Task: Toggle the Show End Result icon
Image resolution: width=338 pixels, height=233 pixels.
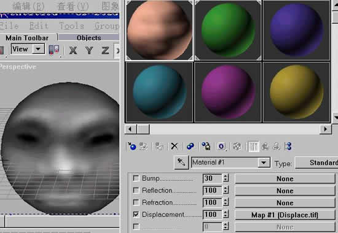Action: click(x=253, y=147)
